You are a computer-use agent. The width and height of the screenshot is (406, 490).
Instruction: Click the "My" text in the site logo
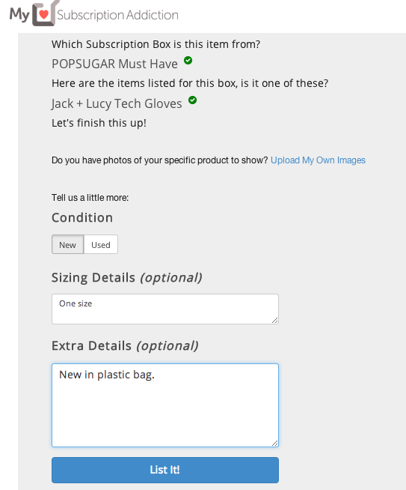pos(19,15)
